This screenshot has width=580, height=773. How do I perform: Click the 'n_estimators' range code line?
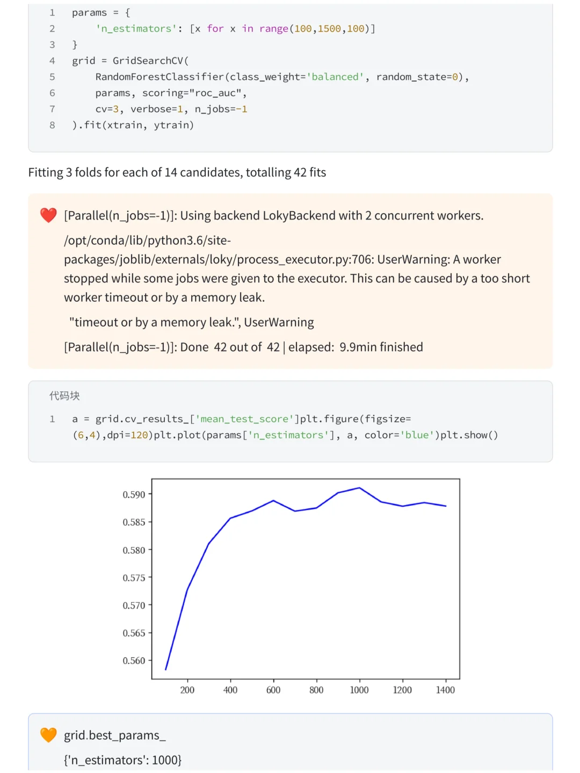point(235,28)
